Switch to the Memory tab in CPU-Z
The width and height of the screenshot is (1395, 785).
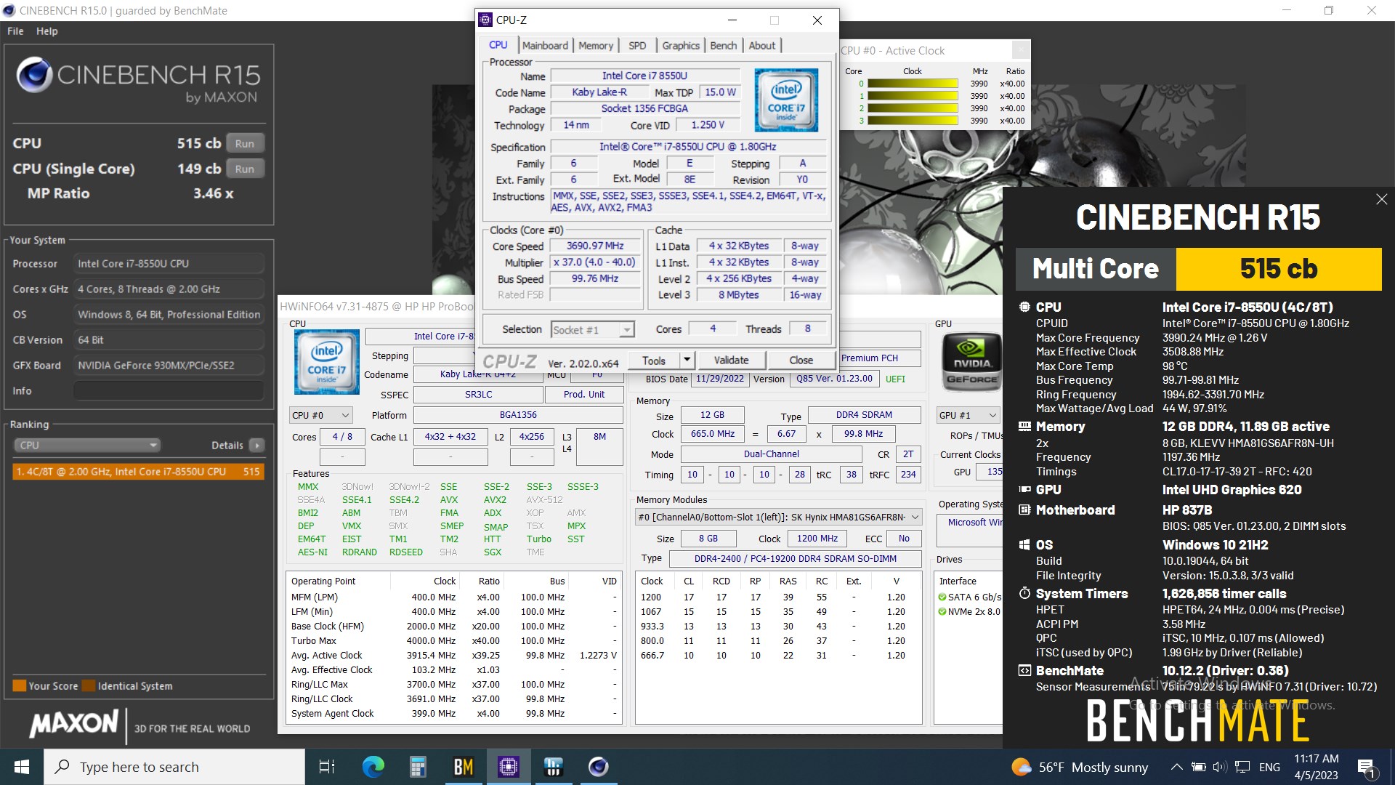coord(596,46)
